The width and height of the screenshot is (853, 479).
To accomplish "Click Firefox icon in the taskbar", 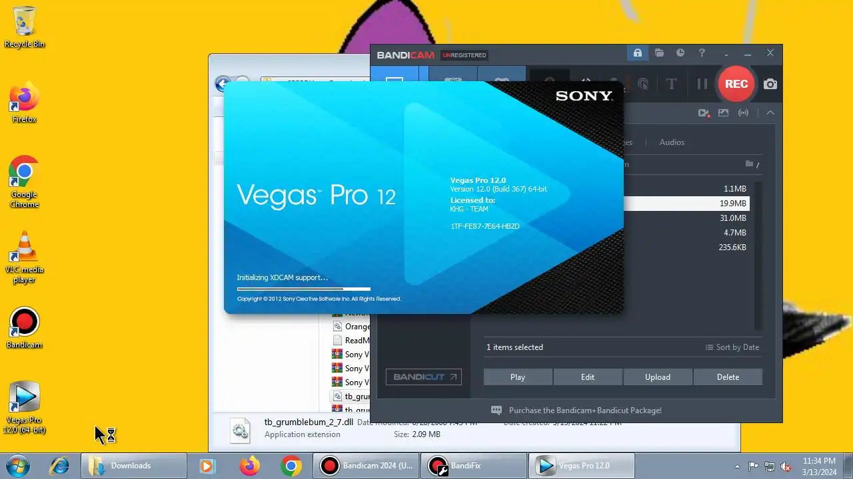I will (x=250, y=466).
